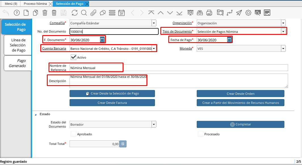This screenshot has height=165, width=302.
Task: Click the certificate-style last toolbar icon
Action: coord(267,13)
